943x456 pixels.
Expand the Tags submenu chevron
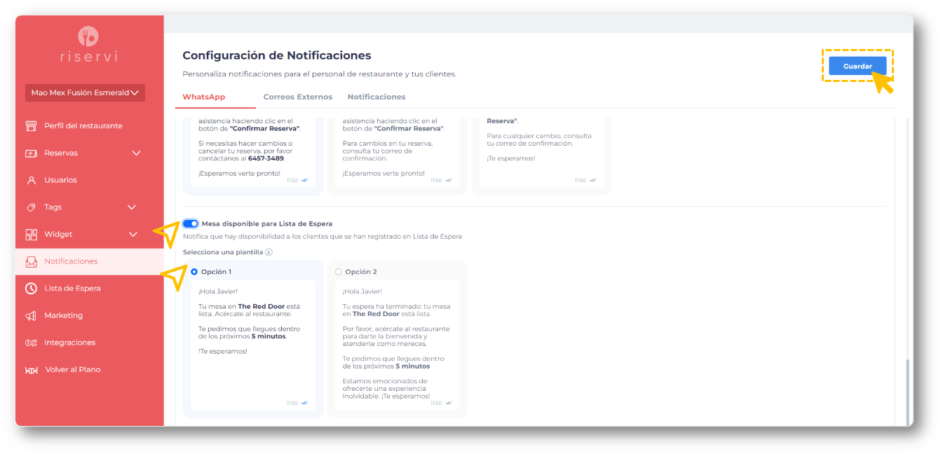(x=131, y=207)
